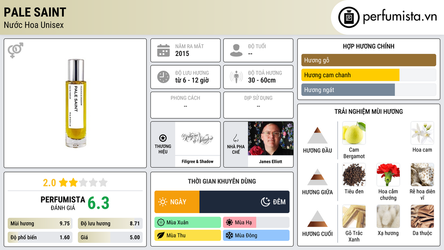Click the James Elliott name label
The width and height of the screenshot is (444, 250).
coord(271,161)
